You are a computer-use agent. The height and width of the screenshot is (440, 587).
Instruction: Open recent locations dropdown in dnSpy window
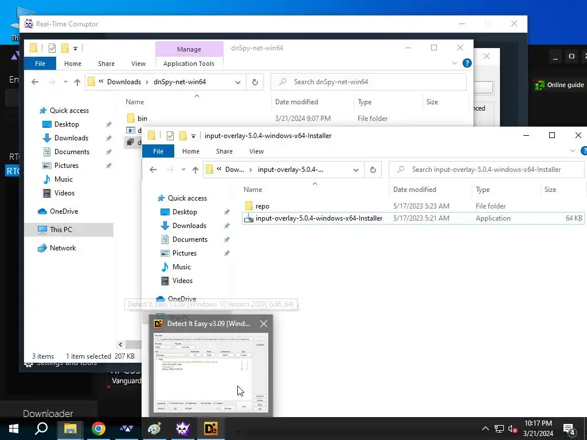(x=65, y=82)
